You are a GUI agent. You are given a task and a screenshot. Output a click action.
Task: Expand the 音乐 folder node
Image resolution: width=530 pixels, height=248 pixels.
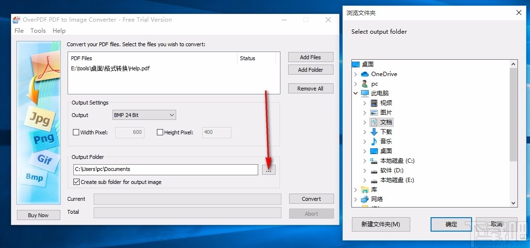click(x=365, y=142)
